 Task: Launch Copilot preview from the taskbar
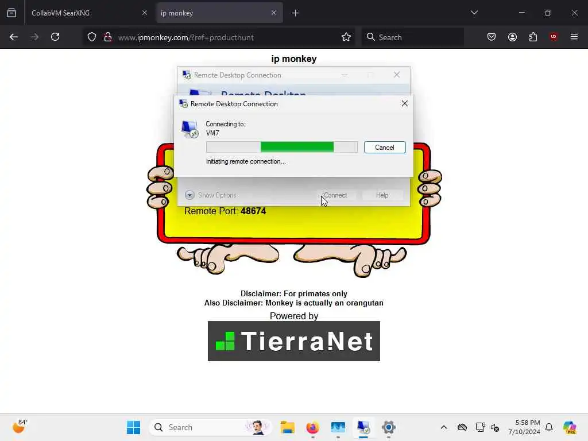(570, 427)
